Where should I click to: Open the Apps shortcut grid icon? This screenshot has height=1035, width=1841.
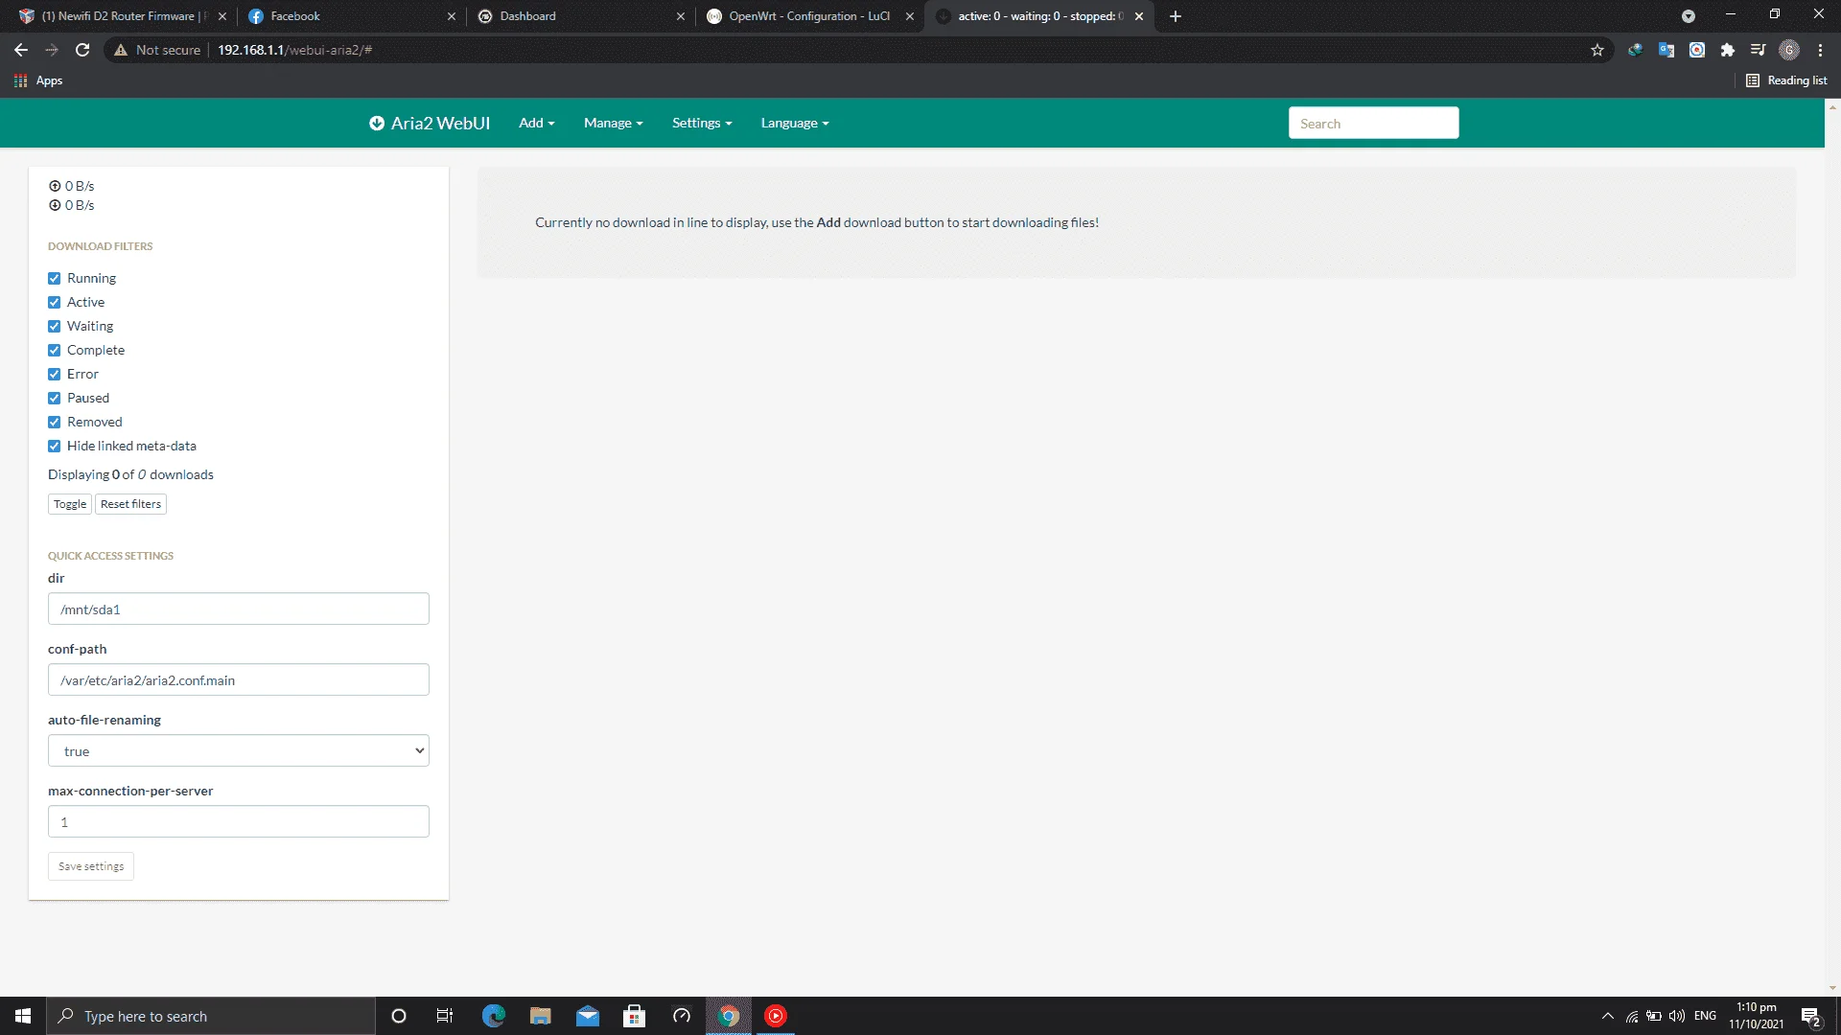pyautogui.click(x=20, y=80)
